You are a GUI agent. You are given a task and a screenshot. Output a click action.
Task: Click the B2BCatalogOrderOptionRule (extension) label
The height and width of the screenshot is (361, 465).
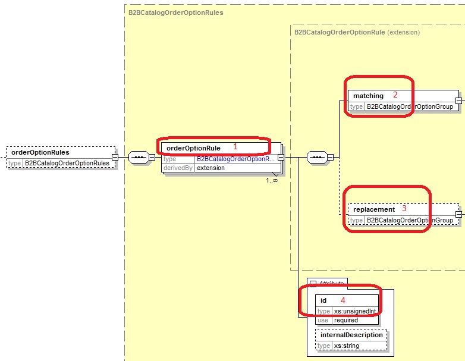357,32
